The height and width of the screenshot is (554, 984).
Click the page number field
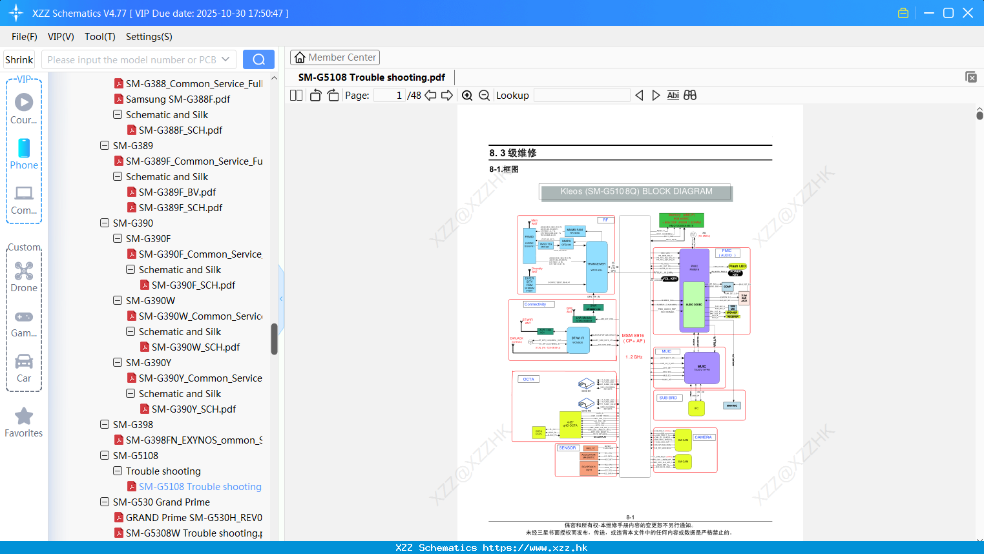(x=390, y=96)
